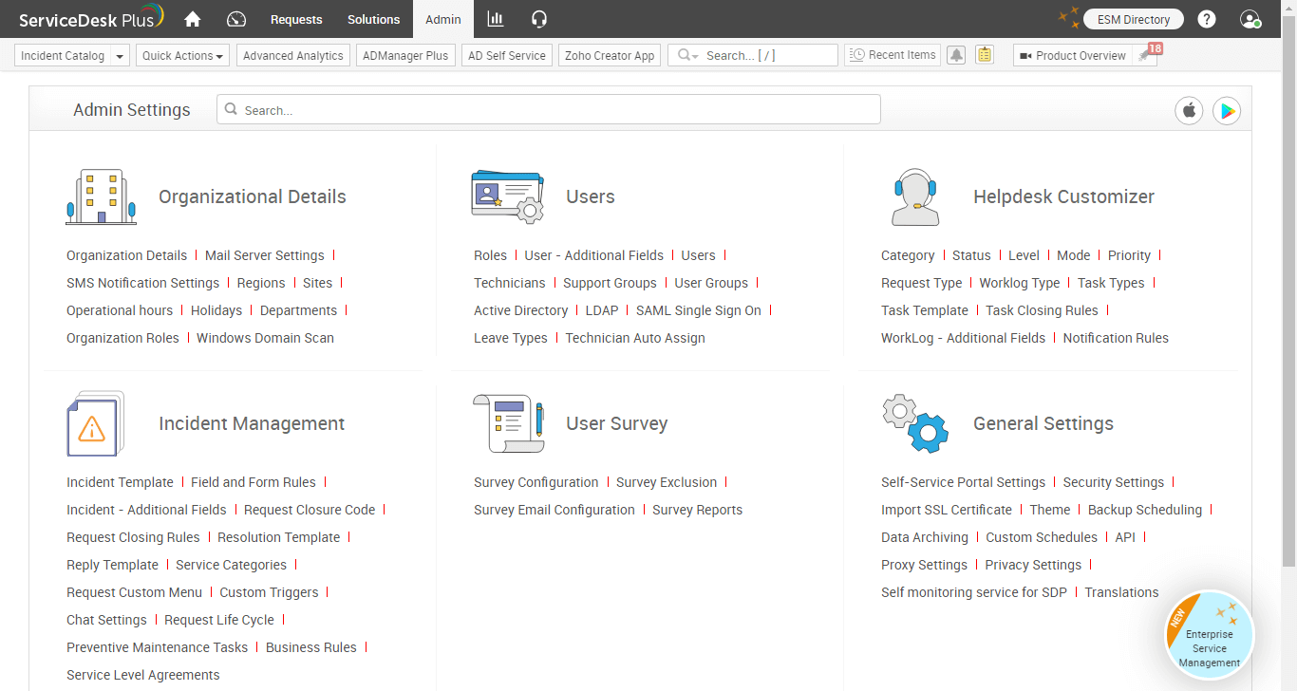Open the Priority link
The width and height of the screenshot is (1297, 691).
point(1129,255)
